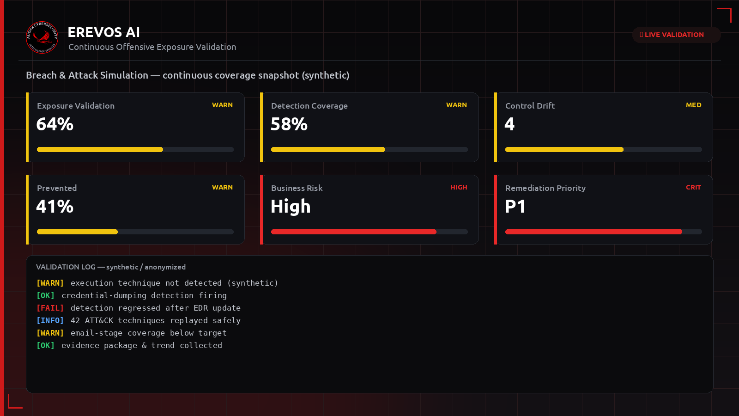Click the Breach & Attack Simulation heading

[188, 75]
